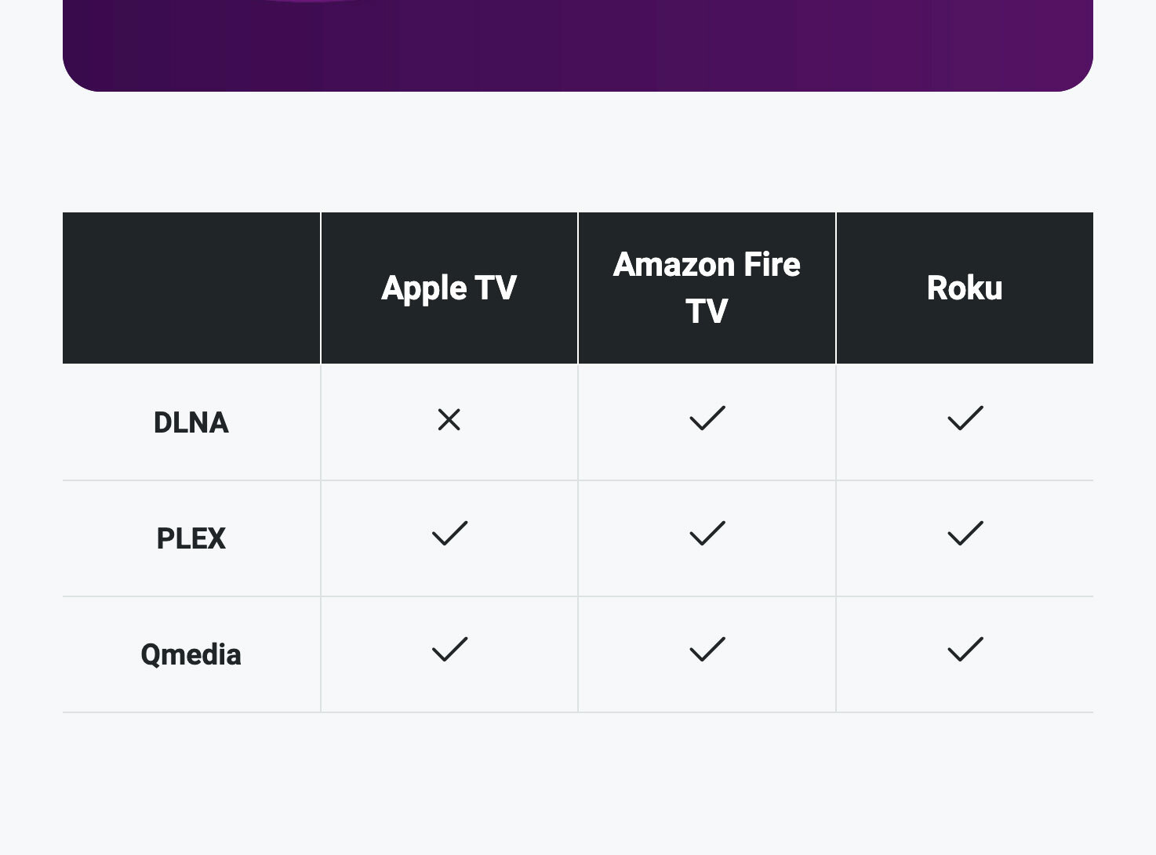Click the divider between Apple TV and Amazon Fire TV headers
Image resolution: width=1156 pixels, height=855 pixels.
578,288
